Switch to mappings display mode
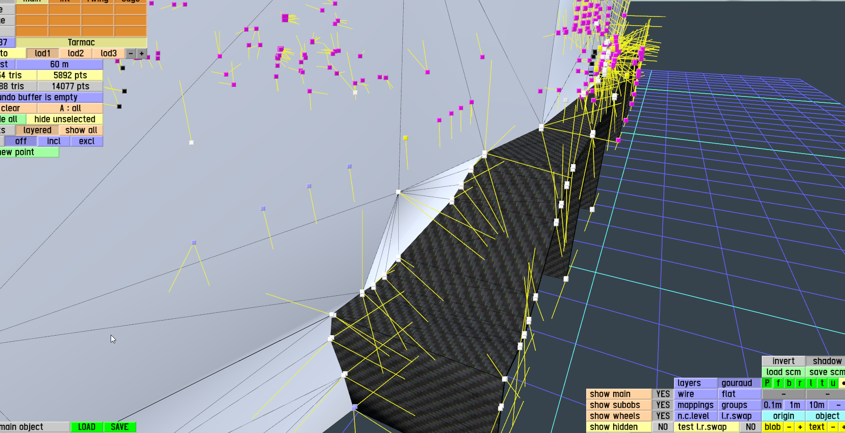 [x=696, y=405]
